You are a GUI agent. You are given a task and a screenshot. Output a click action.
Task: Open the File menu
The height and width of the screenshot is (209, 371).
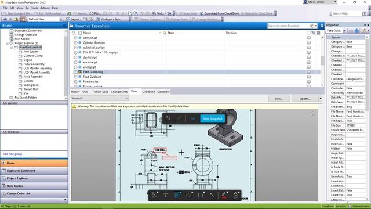click(5, 8)
